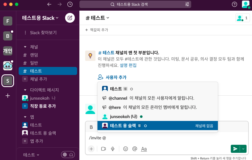
Task: Record a video clip with camera icon
Action: (x=103, y=149)
